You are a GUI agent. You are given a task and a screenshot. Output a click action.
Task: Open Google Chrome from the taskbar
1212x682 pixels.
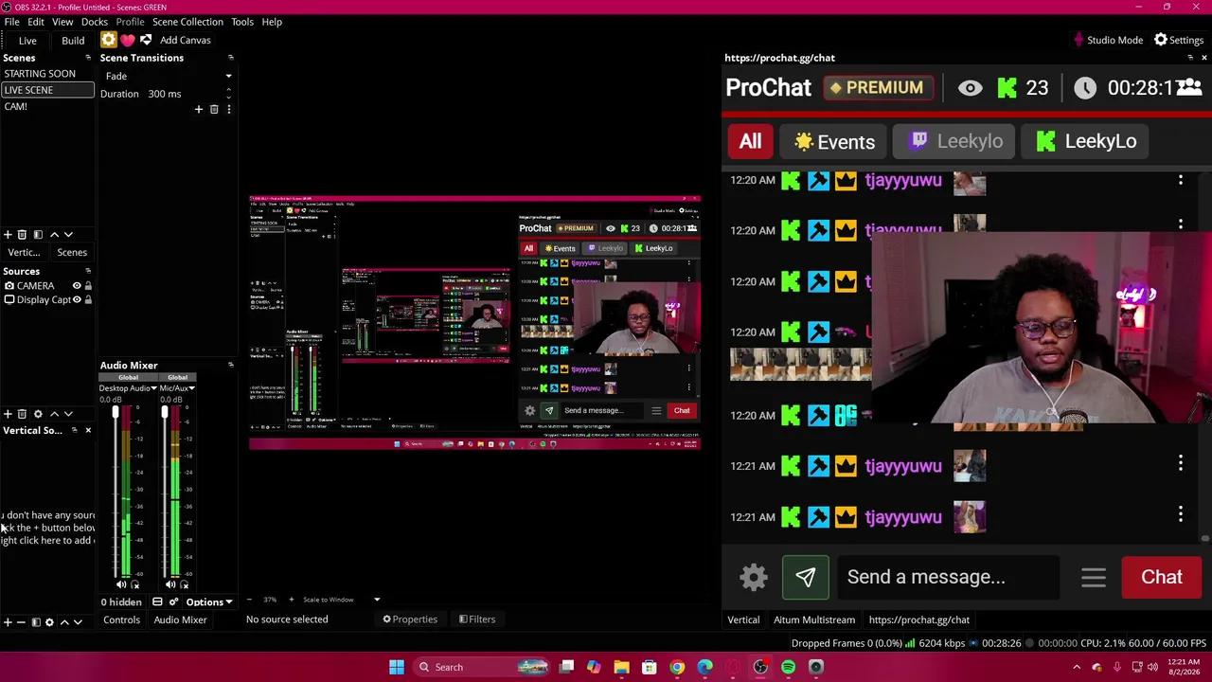pos(677,667)
